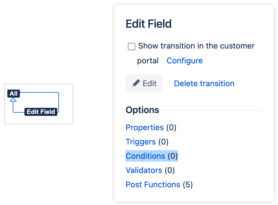Open Post Functions list

pyautogui.click(x=153, y=185)
